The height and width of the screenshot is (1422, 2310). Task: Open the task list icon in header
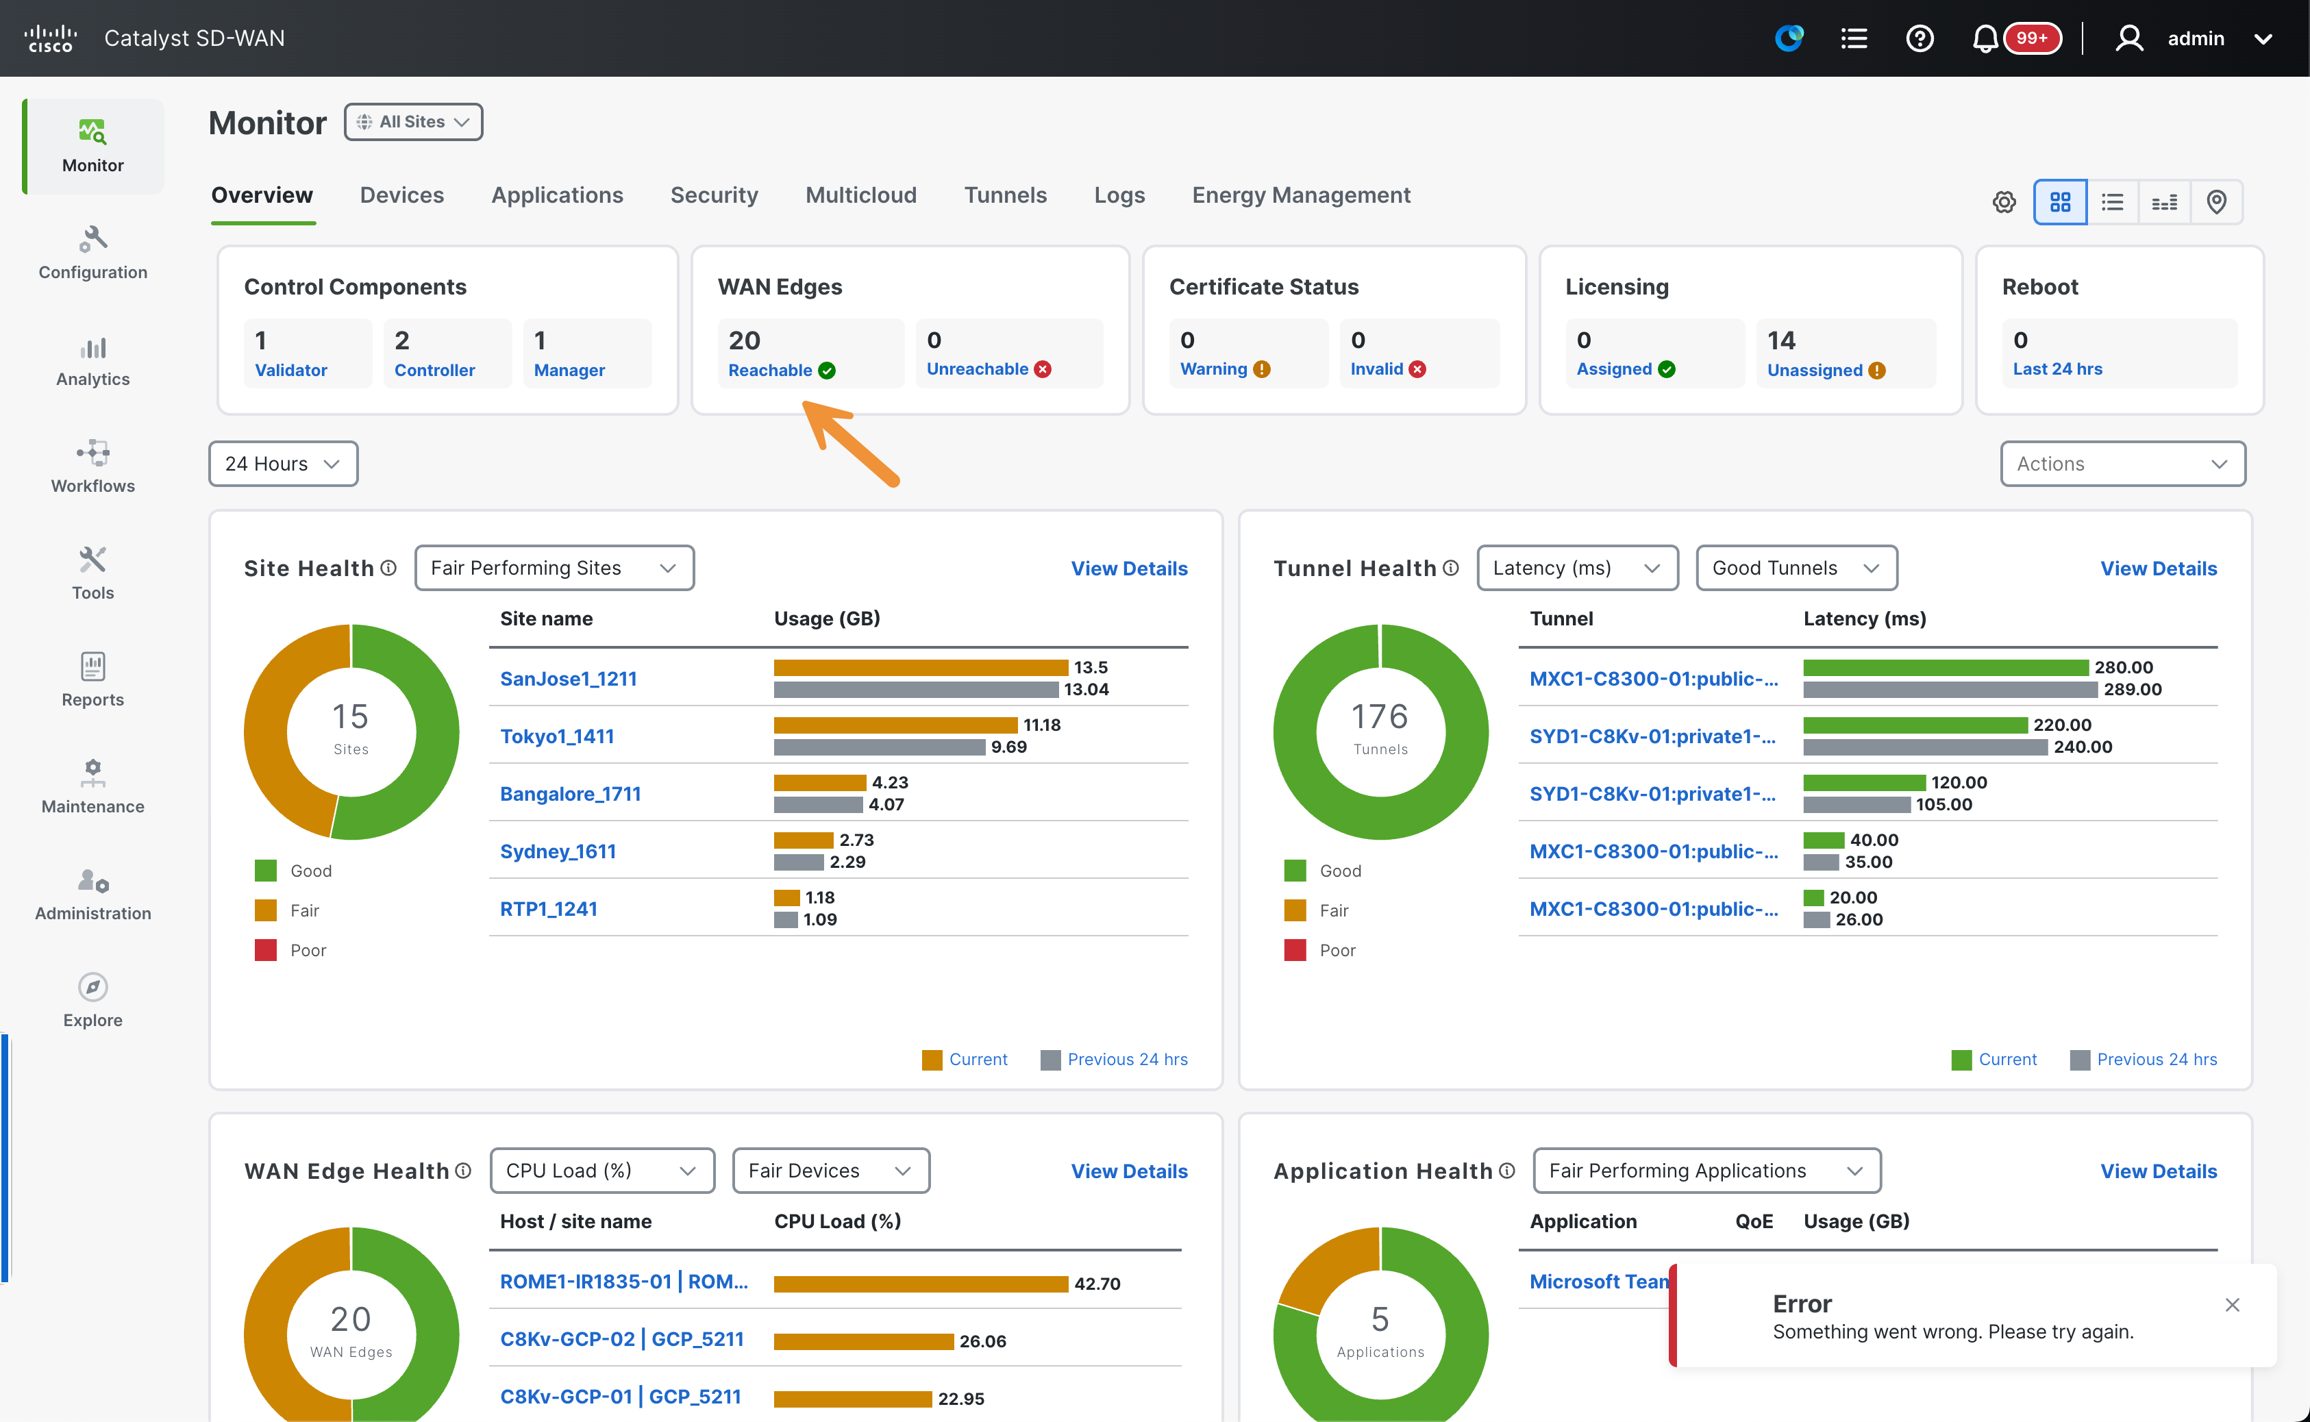(x=1853, y=38)
